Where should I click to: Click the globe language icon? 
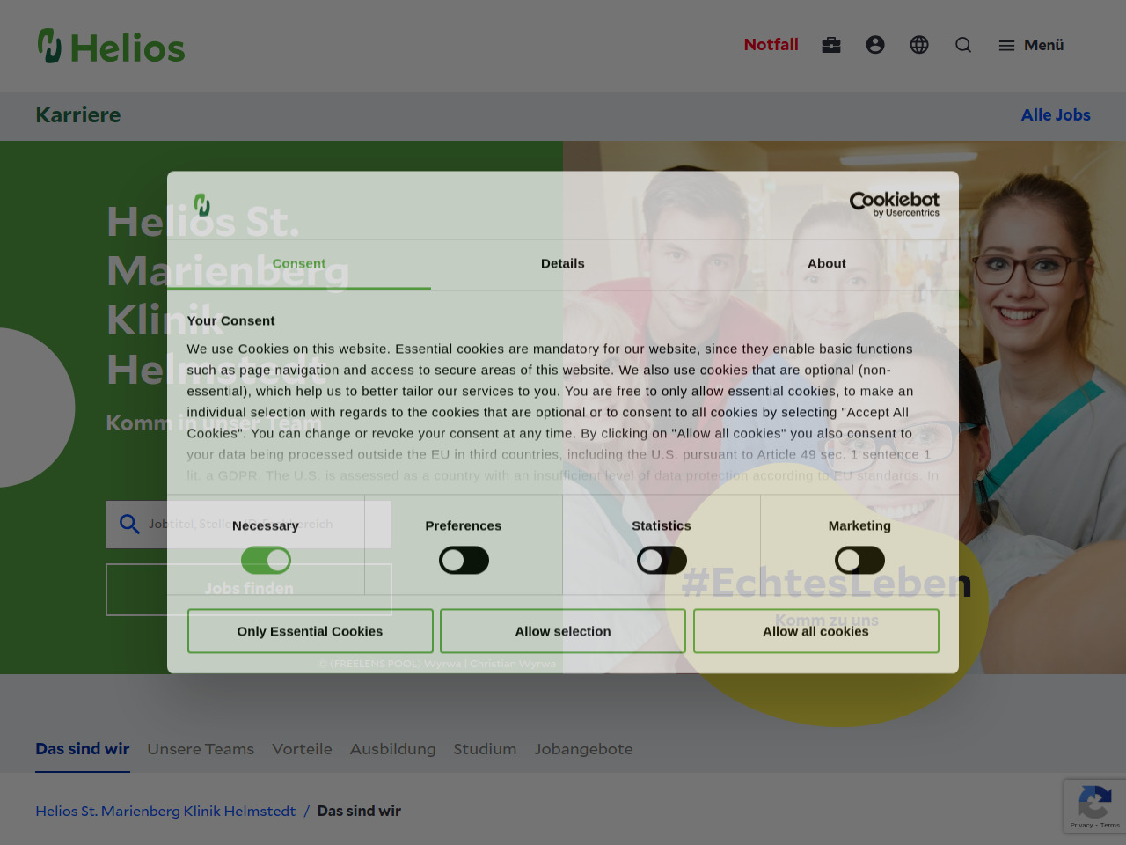tap(919, 45)
